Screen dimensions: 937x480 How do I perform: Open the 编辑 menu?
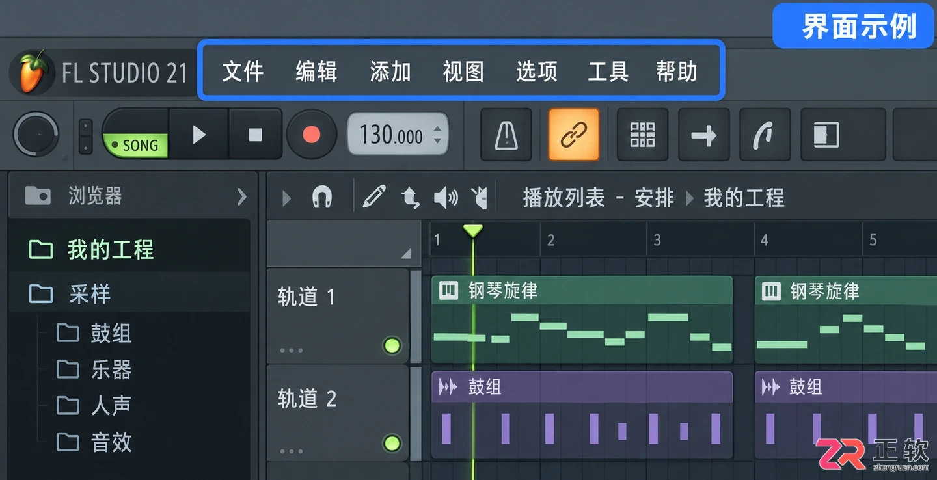(x=316, y=71)
